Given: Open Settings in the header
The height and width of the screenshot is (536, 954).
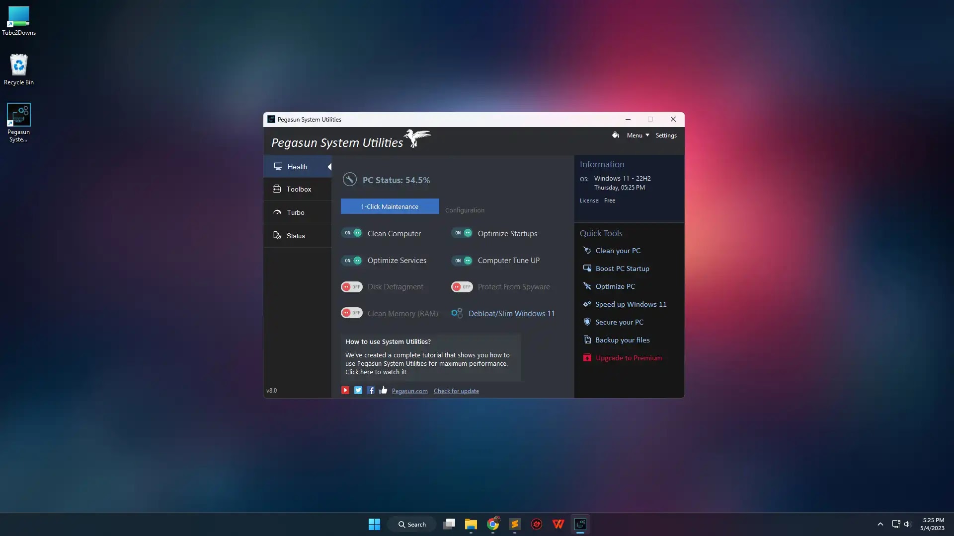Looking at the screenshot, I should coord(666,135).
